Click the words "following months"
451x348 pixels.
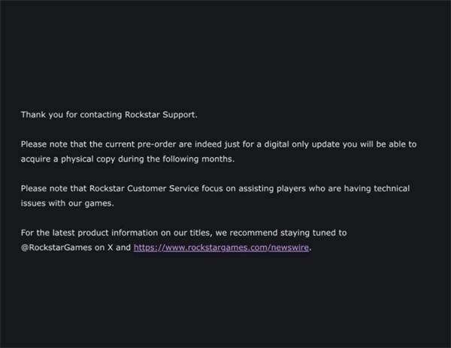[198, 159]
